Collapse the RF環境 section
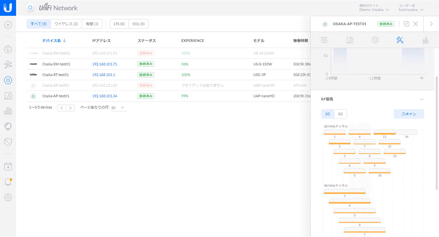Image resolution: width=439 pixels, height=237 pixels. [422, 99]
